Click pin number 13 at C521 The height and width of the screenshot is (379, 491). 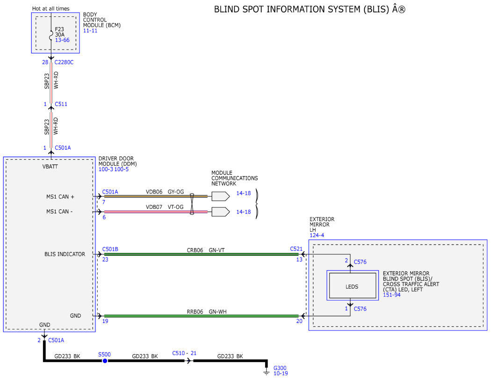pos(299,259)
